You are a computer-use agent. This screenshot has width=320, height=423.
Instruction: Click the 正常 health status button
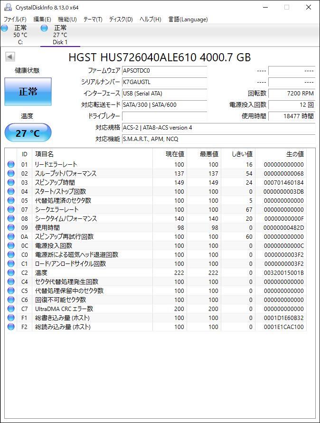pyautogui.click(x=28, y=92)
